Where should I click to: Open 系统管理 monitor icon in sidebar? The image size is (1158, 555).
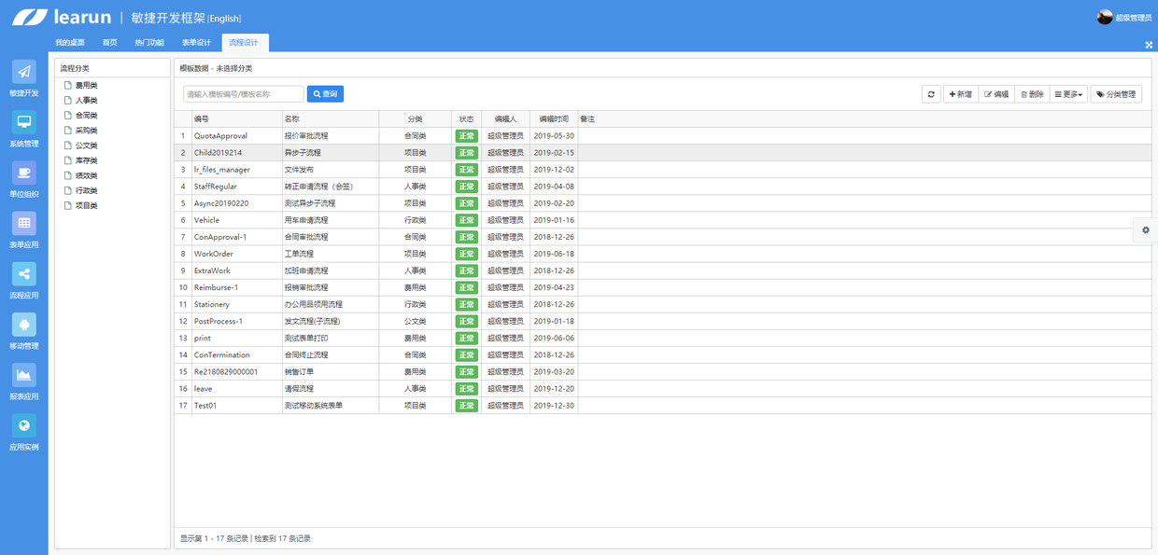click(x=24, y=122)
